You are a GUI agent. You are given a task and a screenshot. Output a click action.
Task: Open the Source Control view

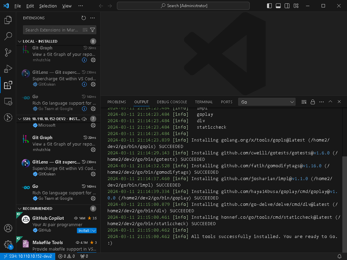pos(8,52)
